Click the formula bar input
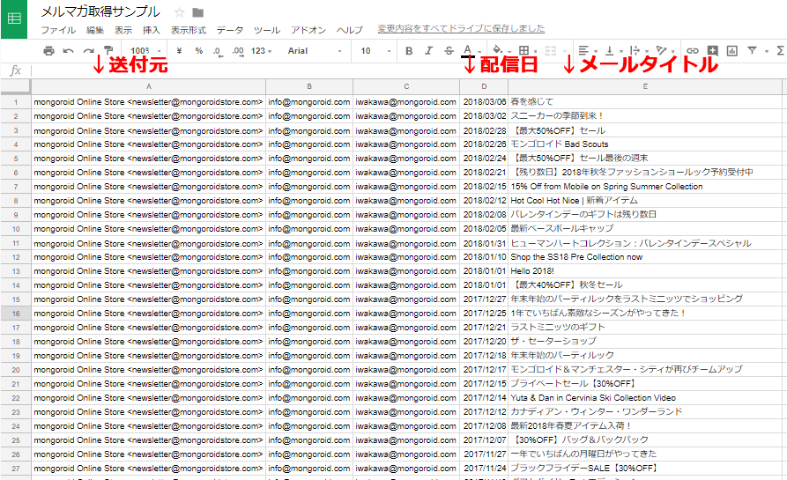The image size is (787, 480). pyautogui.click(x=409, y=70)
